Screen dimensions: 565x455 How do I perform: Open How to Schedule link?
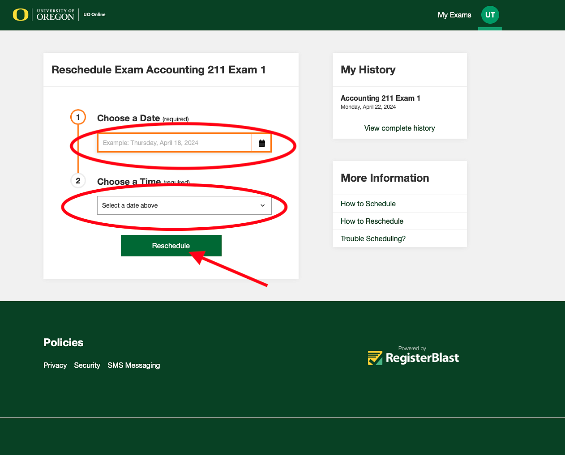[x=368, y=204]
